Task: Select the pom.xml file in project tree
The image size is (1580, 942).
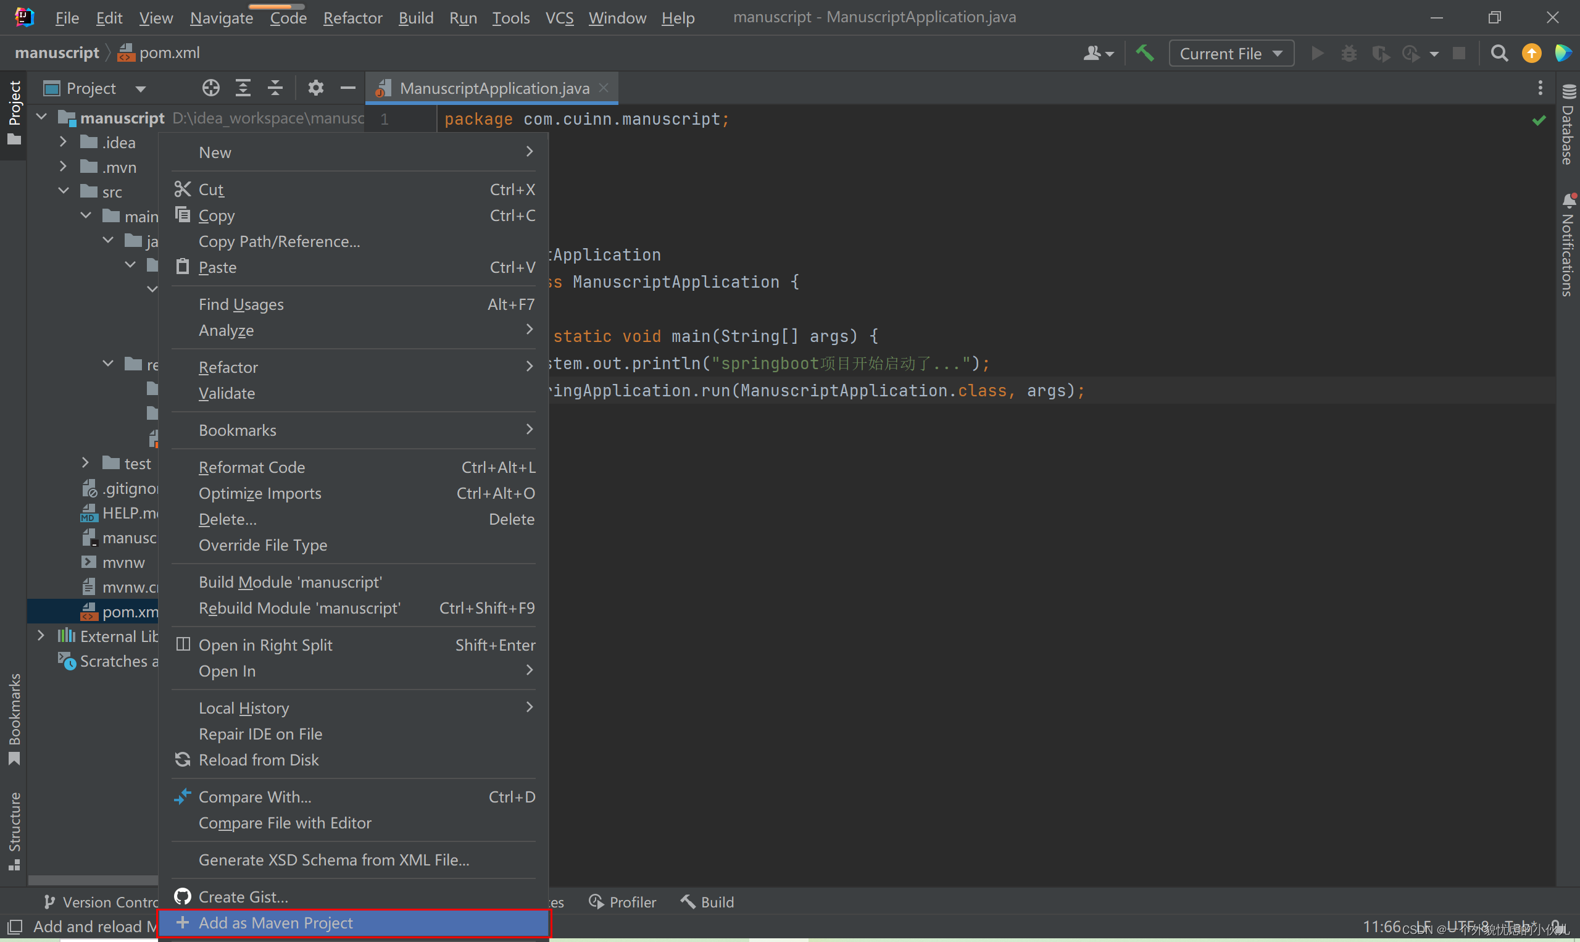Action: 130,612
